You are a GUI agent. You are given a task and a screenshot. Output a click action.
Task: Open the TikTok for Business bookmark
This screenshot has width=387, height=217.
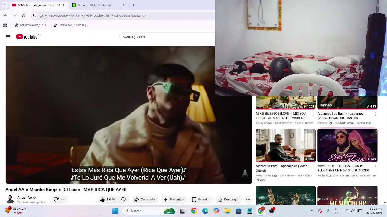(70, 25)
